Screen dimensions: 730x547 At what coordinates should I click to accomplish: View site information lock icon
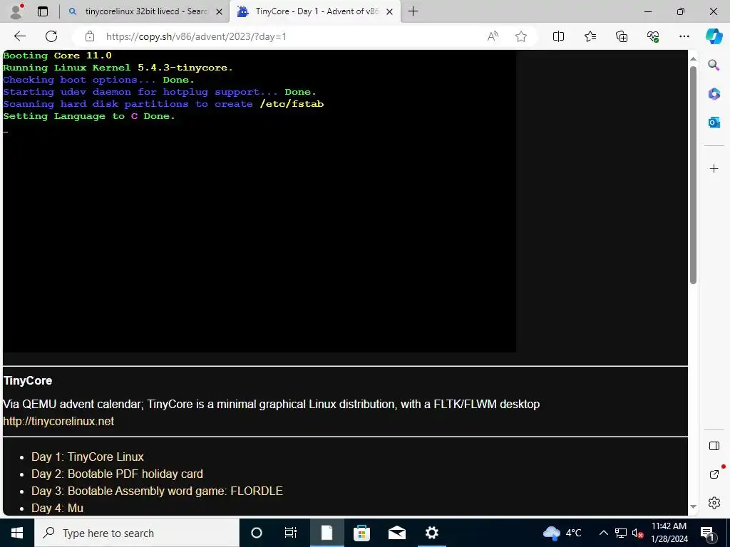(90, 36)
